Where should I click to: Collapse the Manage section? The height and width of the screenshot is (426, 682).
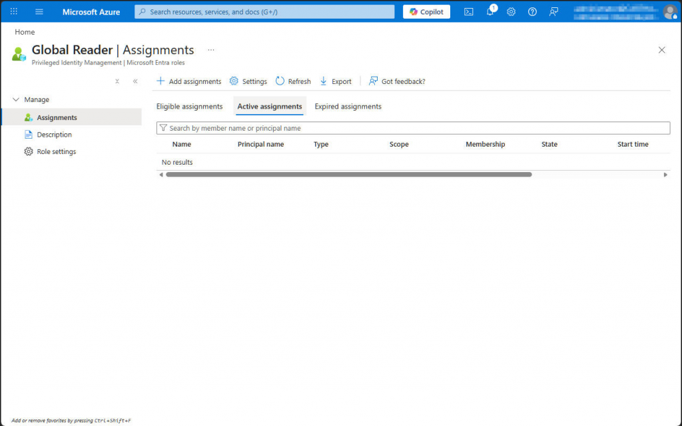pos(17,99)
